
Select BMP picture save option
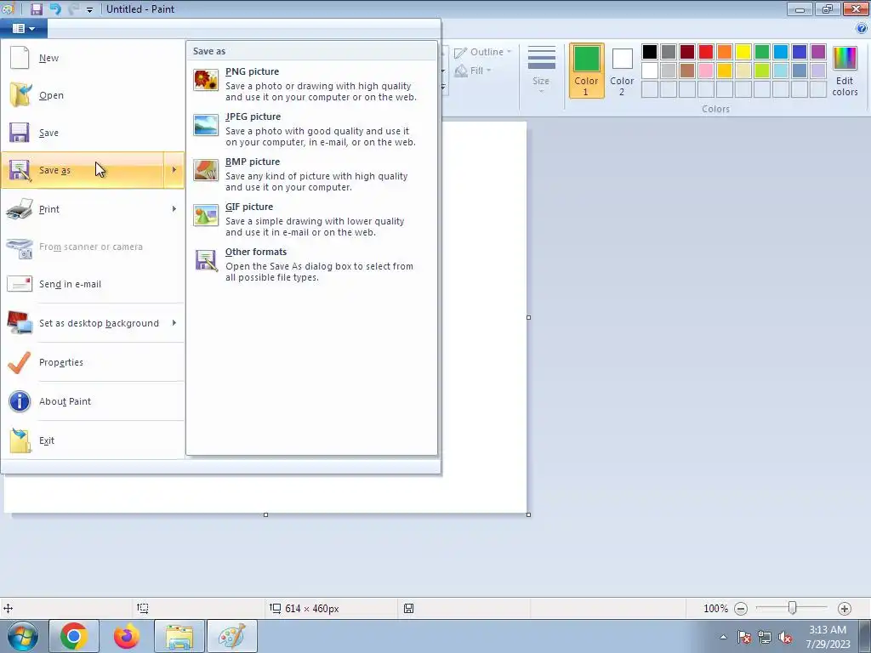coord(311,173)
